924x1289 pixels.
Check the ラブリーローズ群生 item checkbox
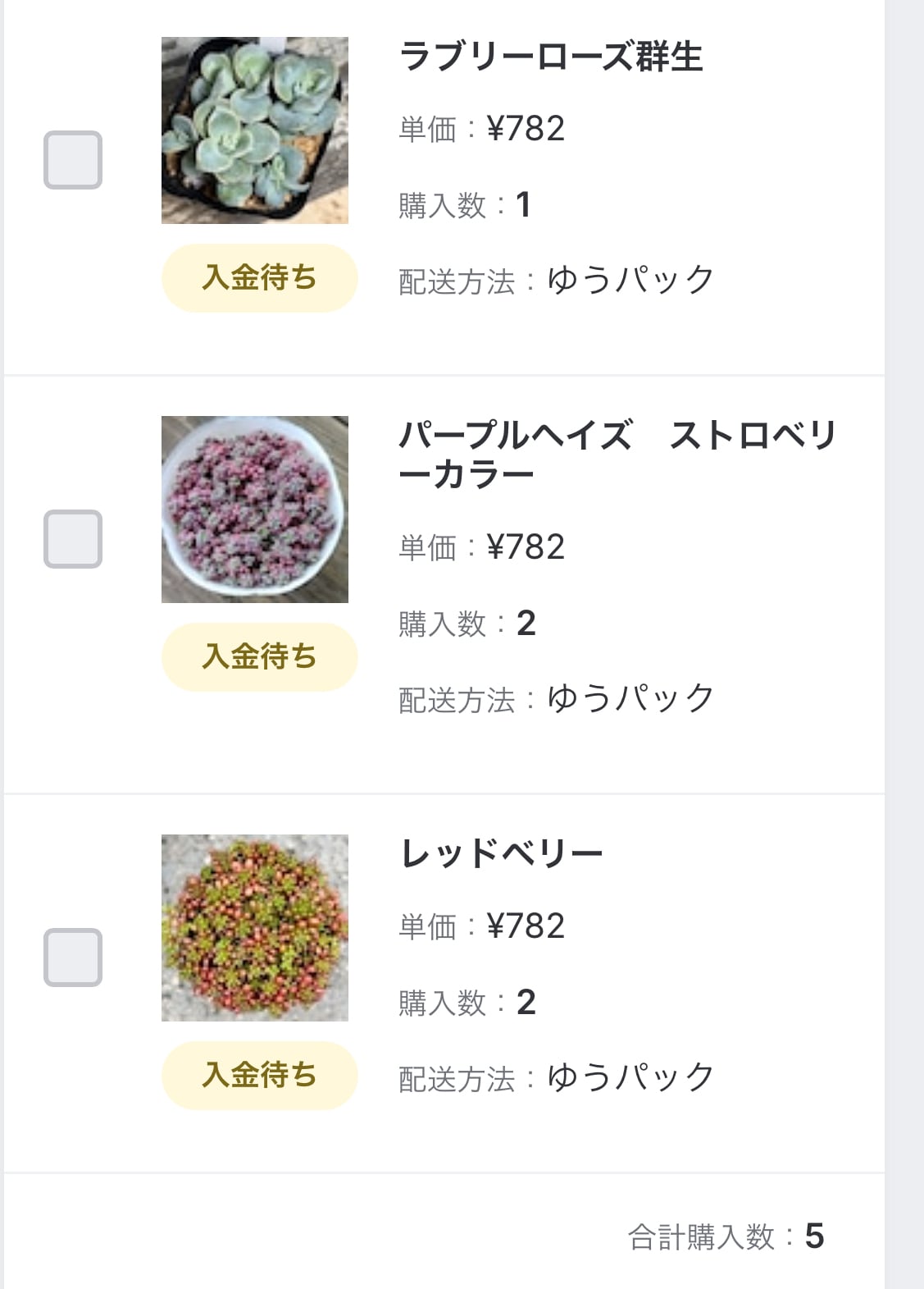[73, 160]
